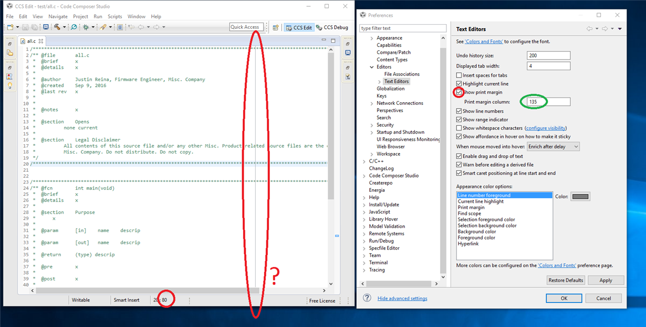Click the Forward navigation arrow in toolbar
The image size is (646, 327).
coord(156,27)
